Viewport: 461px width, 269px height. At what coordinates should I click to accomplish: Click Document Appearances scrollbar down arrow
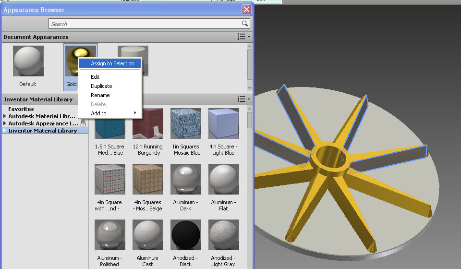tap(250, 88)
